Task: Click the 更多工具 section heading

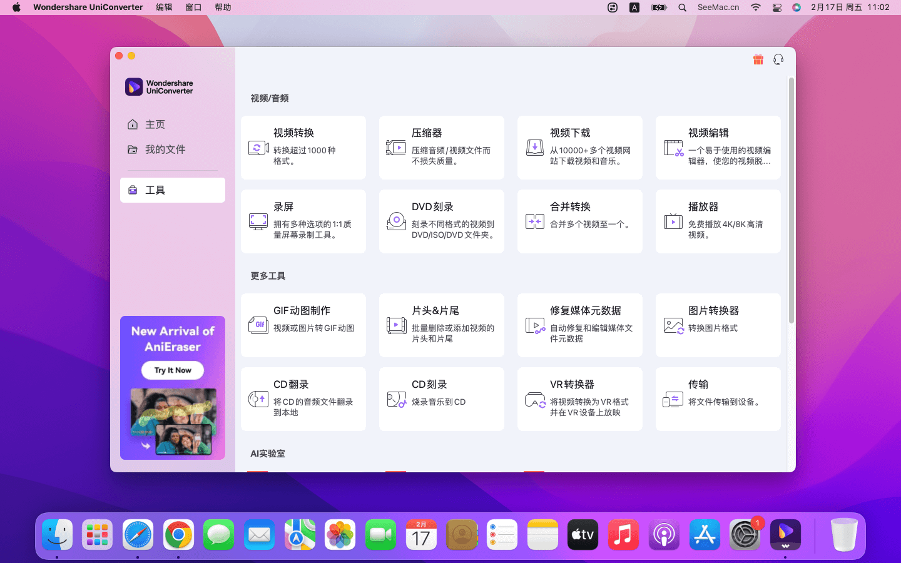Action: [x=268, y=276]
